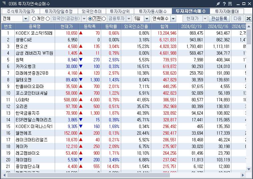Sort by the 종목명 column header
This screenshot has height=179, width=253.
[x=35, y=26]
